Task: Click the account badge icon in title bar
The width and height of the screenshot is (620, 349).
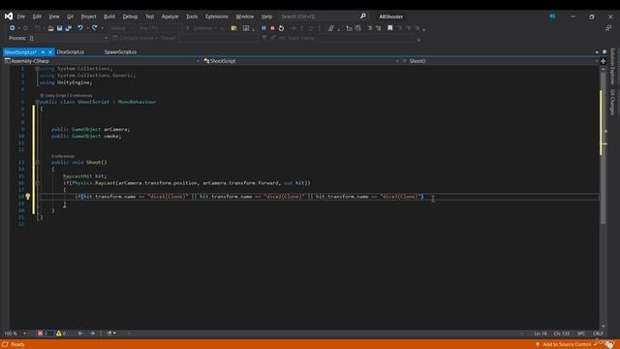Action: (552, 16)
